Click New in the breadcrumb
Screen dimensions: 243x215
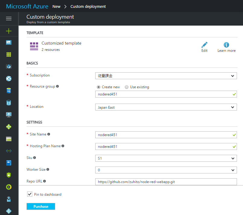point(56,7)
